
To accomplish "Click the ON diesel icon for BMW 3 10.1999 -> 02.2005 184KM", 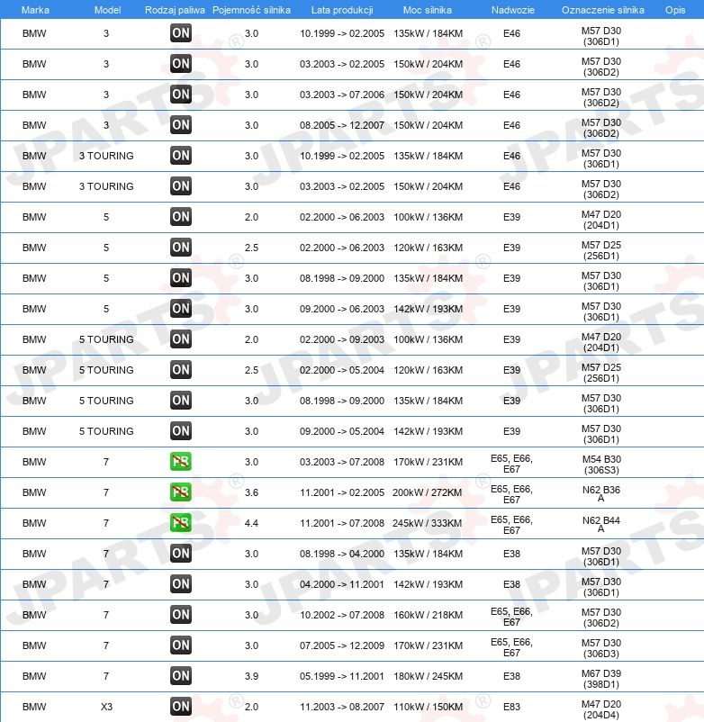I will [x=180, y=33].
